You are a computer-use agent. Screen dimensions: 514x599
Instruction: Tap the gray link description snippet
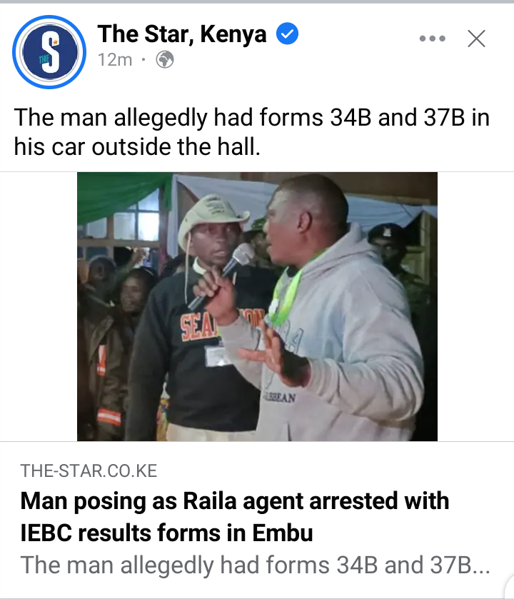click(x=255, y=565)
